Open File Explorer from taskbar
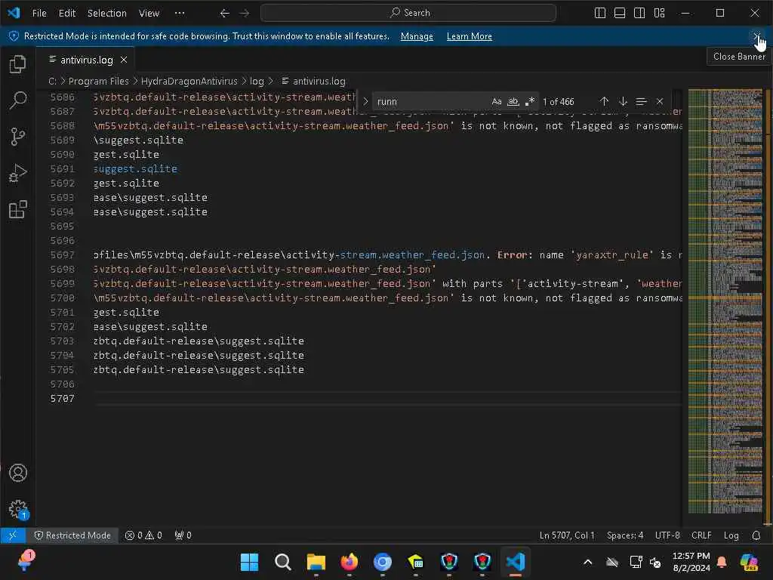Viewport: 773px width, 580px height. 316,562
